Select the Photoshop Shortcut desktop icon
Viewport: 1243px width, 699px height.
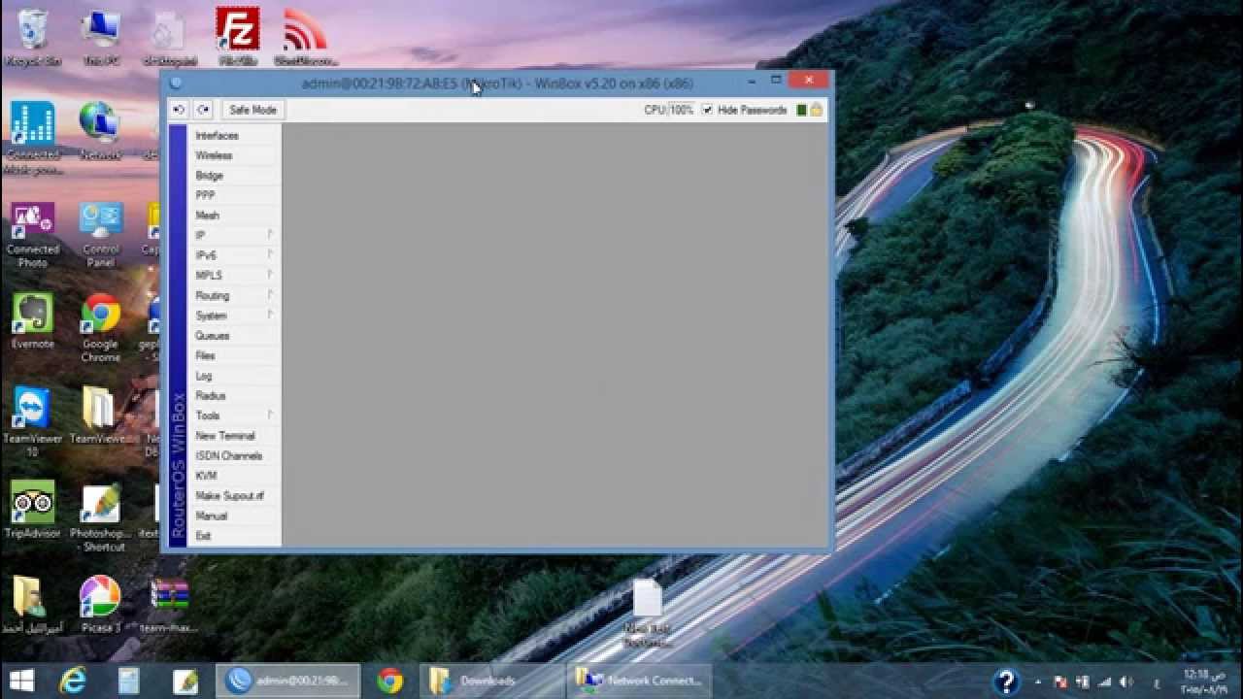pos(100,516)
